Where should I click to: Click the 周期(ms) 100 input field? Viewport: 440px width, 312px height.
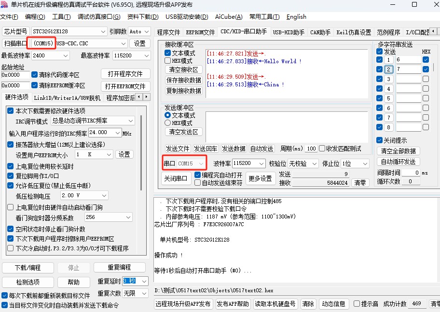[311, 149]
